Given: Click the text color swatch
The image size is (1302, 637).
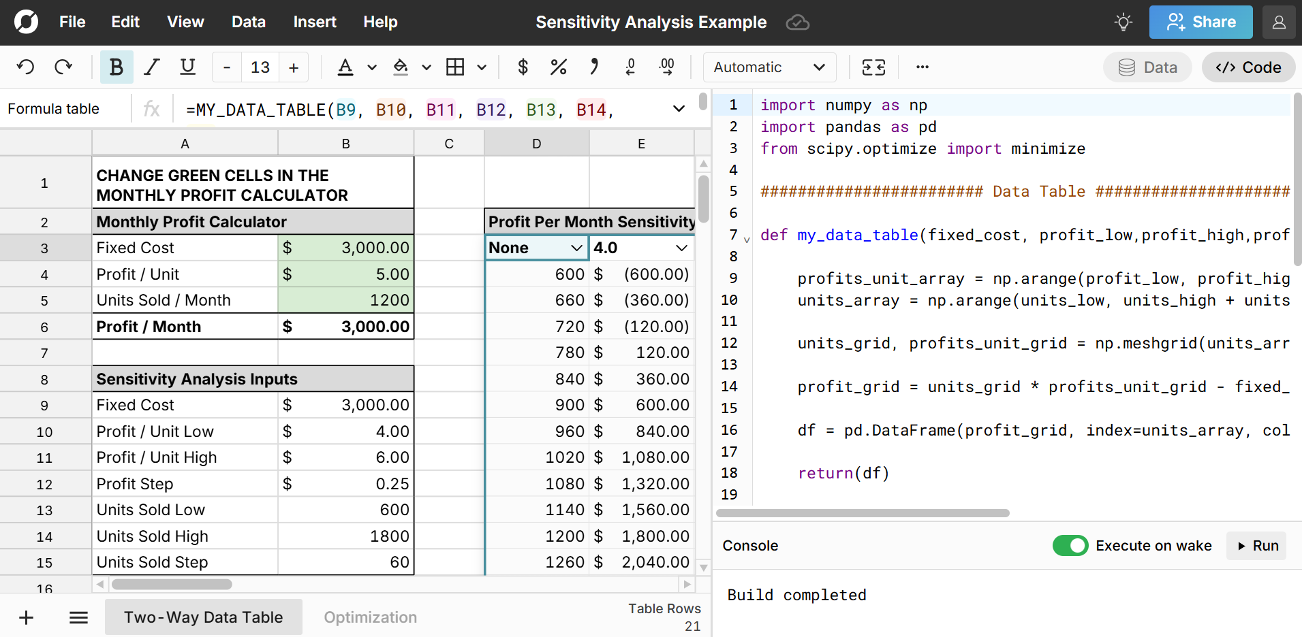Looking at the screenshot, I should pyautogui.click(x=345, y=67).
